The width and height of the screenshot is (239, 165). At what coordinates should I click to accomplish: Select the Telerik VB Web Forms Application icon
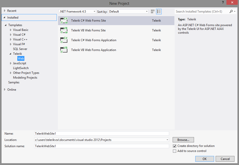point(64,50)
